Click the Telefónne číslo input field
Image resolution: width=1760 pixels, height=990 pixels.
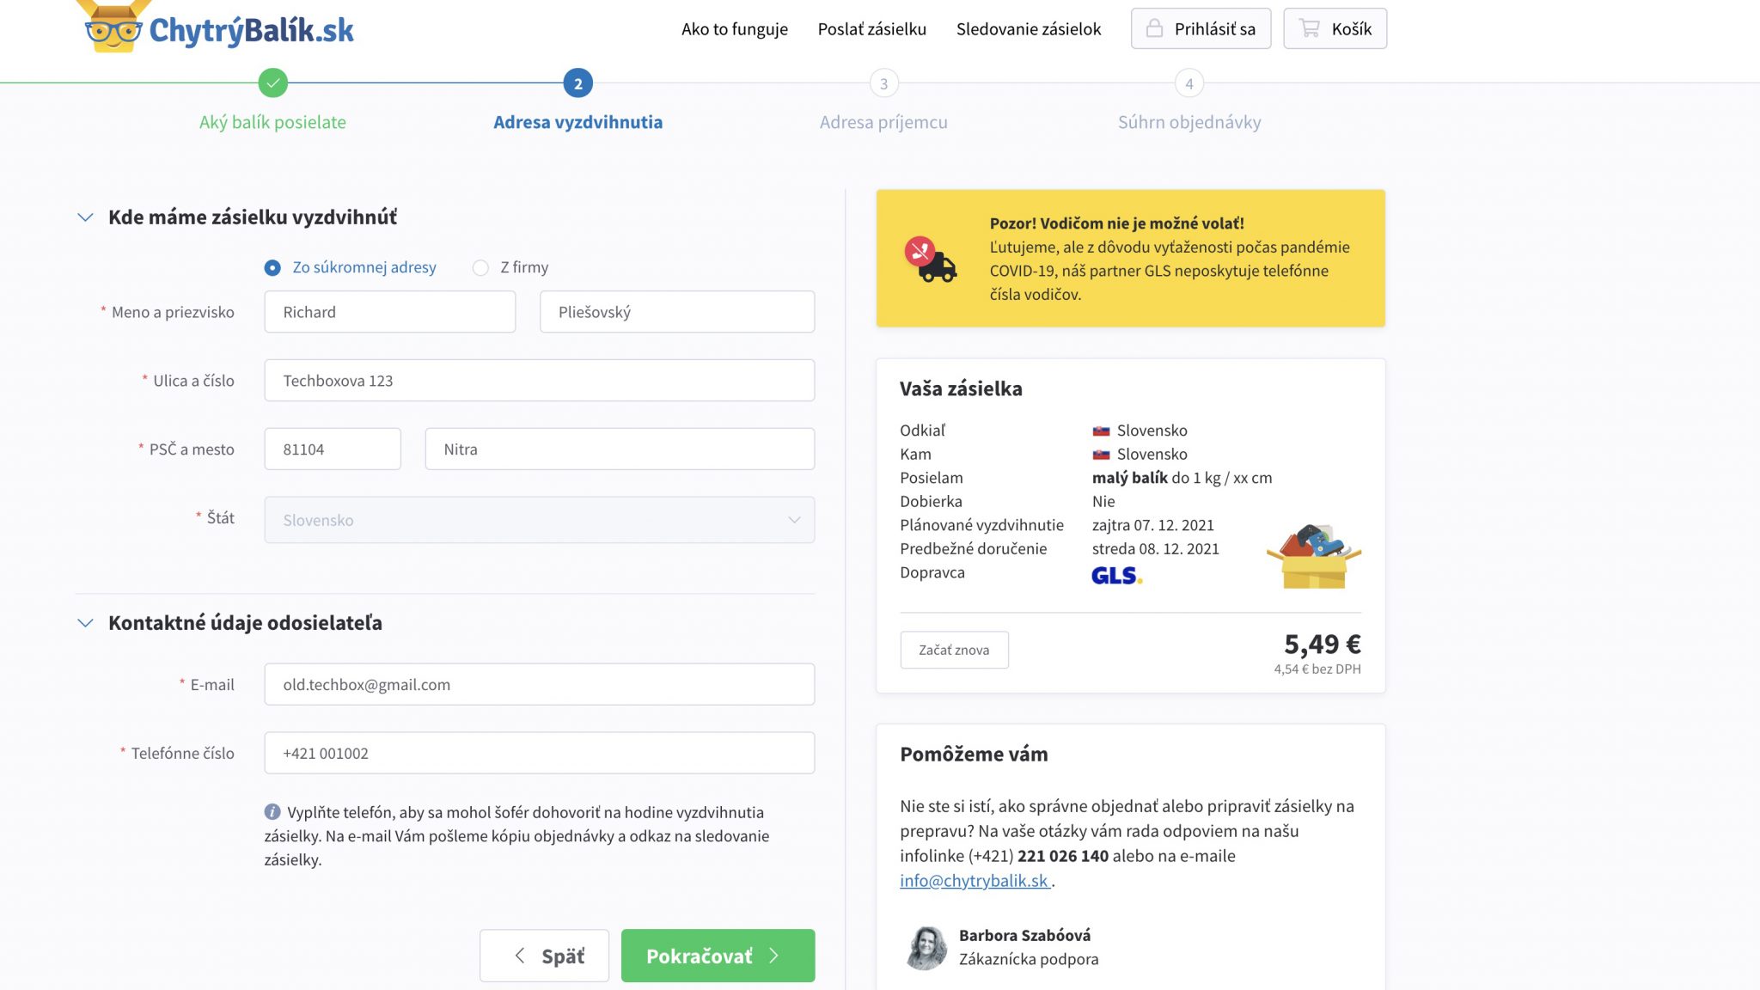tap(539, 753)
